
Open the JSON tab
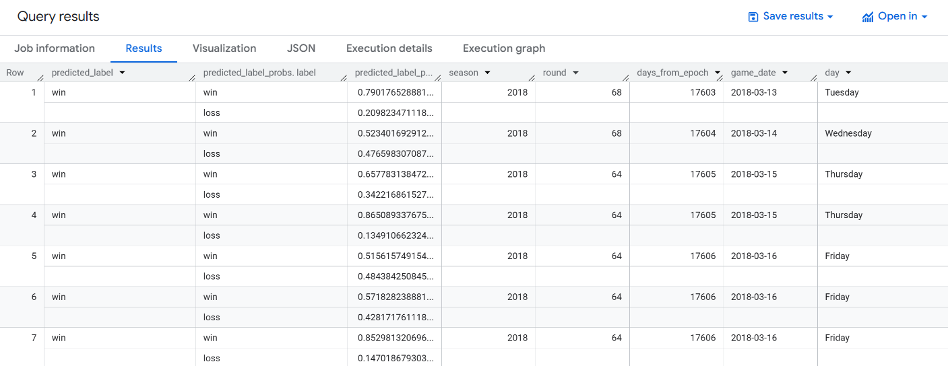coord(301,48)
